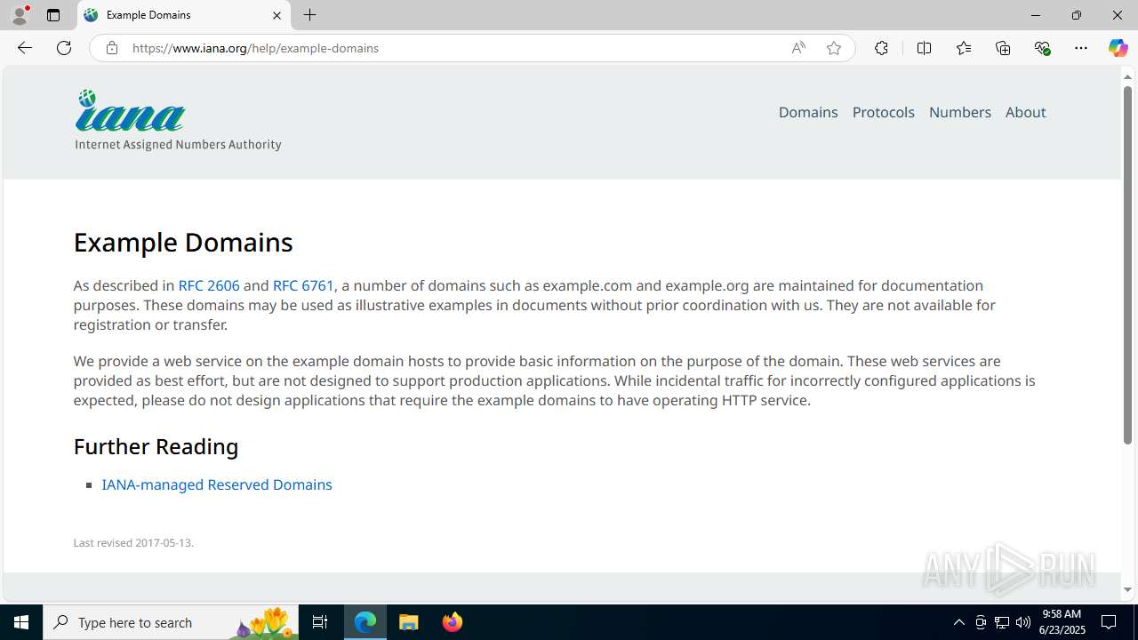This screenshot has width=1138, height=640.
Task: Add page to favorites star
Action: [834, 48]
